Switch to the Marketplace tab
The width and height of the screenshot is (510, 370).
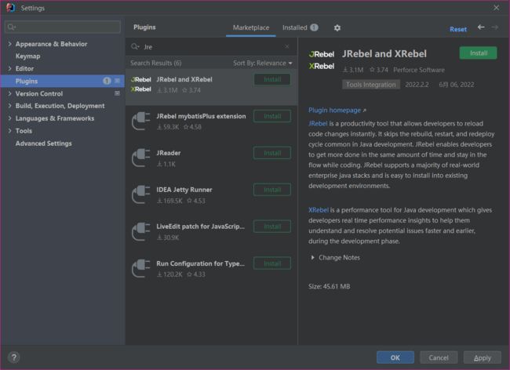click(251, 28)
